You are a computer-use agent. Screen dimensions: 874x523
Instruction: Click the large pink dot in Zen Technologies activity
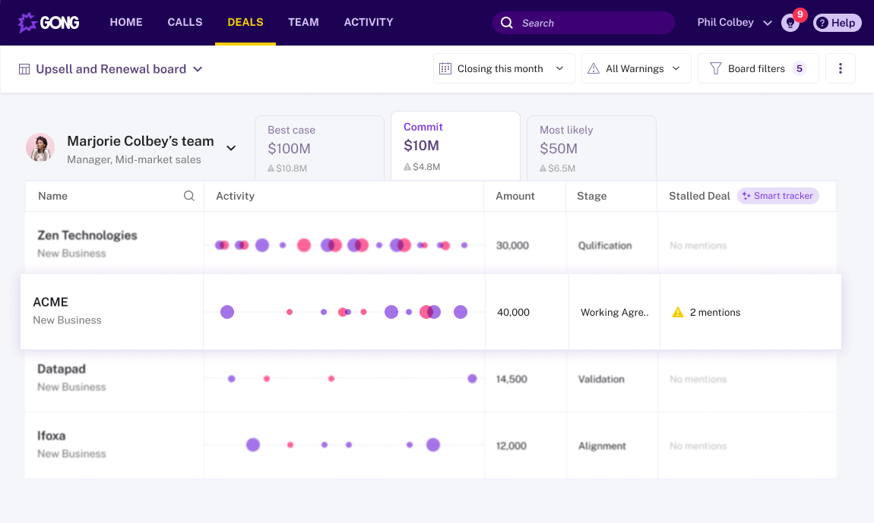click(304, 245)
